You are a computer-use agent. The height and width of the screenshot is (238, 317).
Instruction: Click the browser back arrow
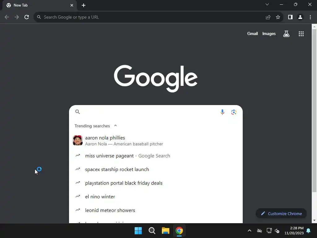coord(7,17)
